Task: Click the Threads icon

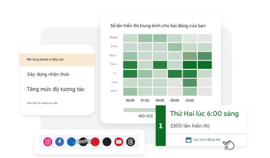Action: click(131, 142)
